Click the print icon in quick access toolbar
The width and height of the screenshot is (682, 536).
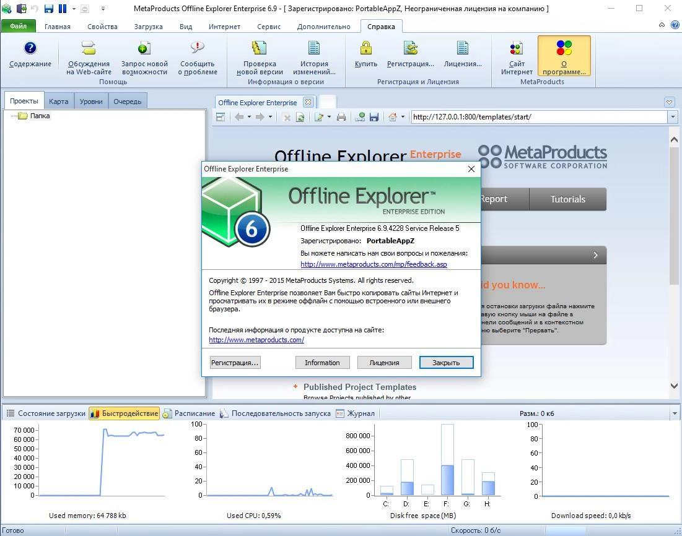(85, 8)
